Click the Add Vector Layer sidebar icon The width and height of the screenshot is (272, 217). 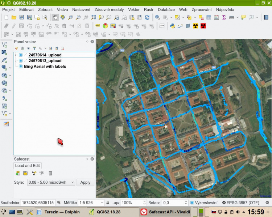coord(4,44)
